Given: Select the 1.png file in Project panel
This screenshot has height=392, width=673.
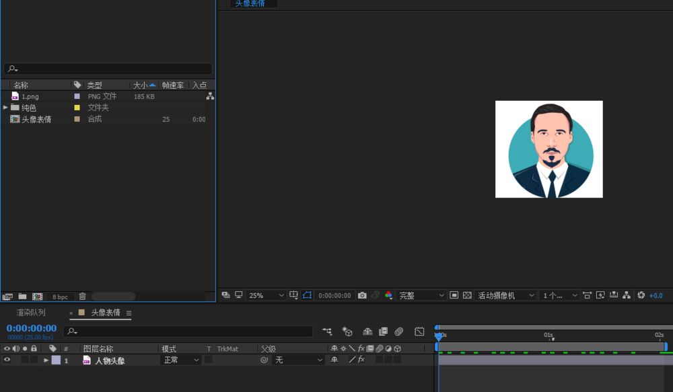Looking at the screenshot, I should 30,96.
